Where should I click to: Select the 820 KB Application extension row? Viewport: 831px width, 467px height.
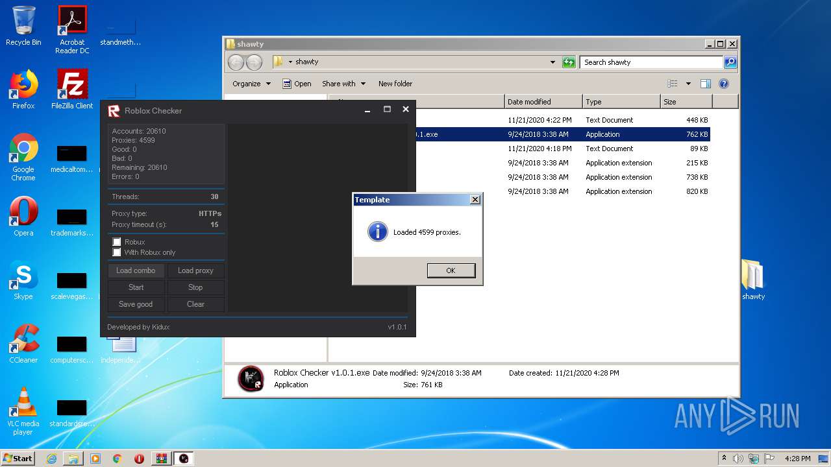(x=519, y=191)
